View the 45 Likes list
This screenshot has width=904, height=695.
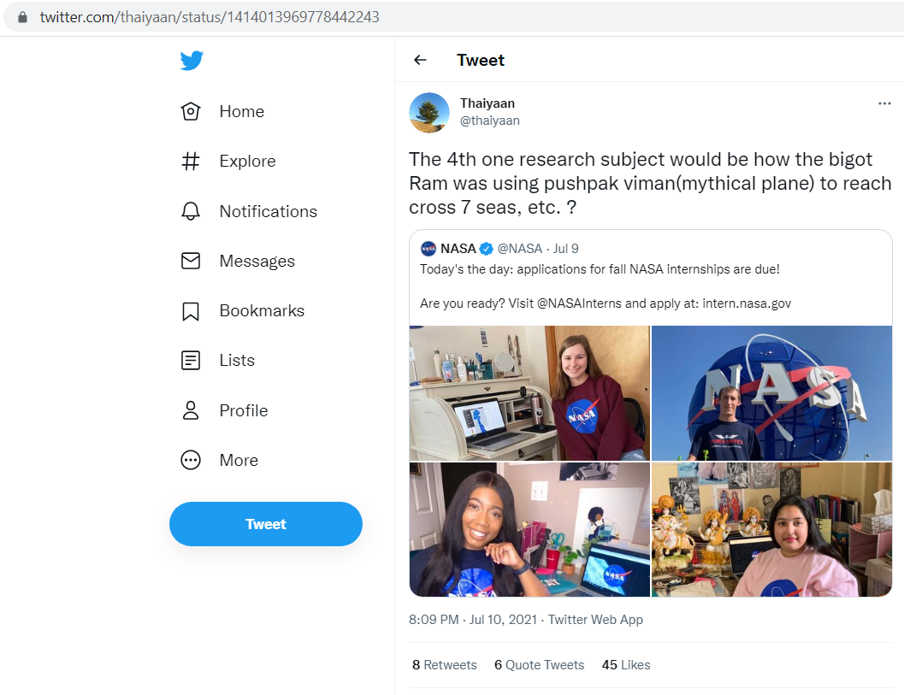coord(626,665)
